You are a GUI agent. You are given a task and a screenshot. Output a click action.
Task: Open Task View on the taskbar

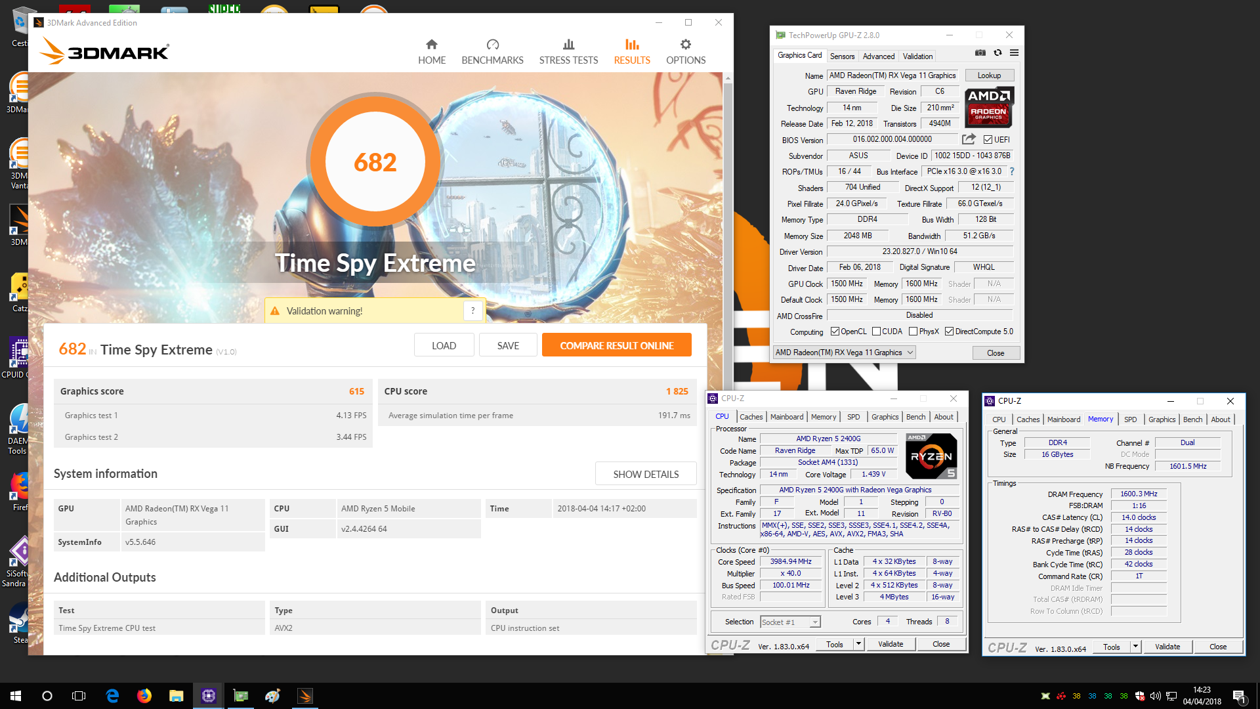(x=79, y=696)
